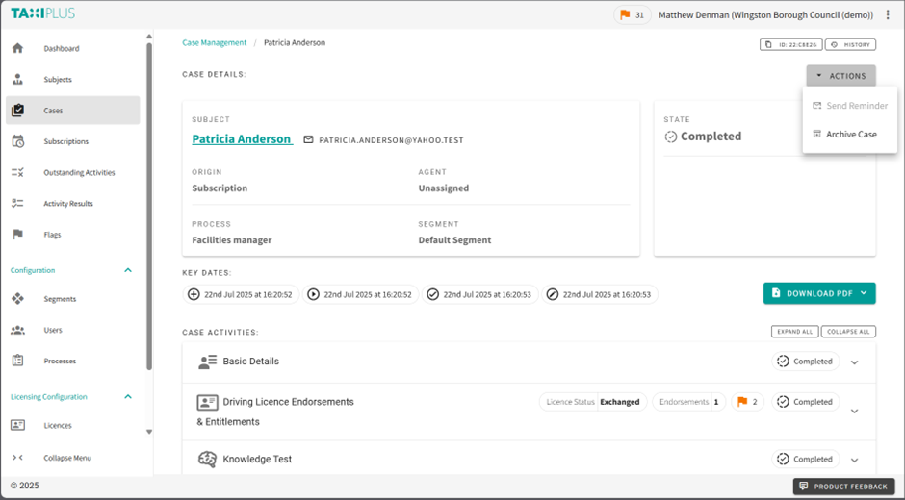Copy the case ID 22:C8826

coord(790,44)
